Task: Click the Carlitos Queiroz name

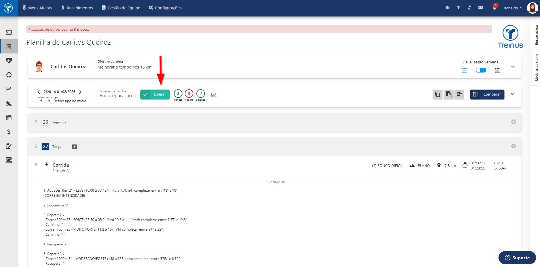Action: coord(68,67)
